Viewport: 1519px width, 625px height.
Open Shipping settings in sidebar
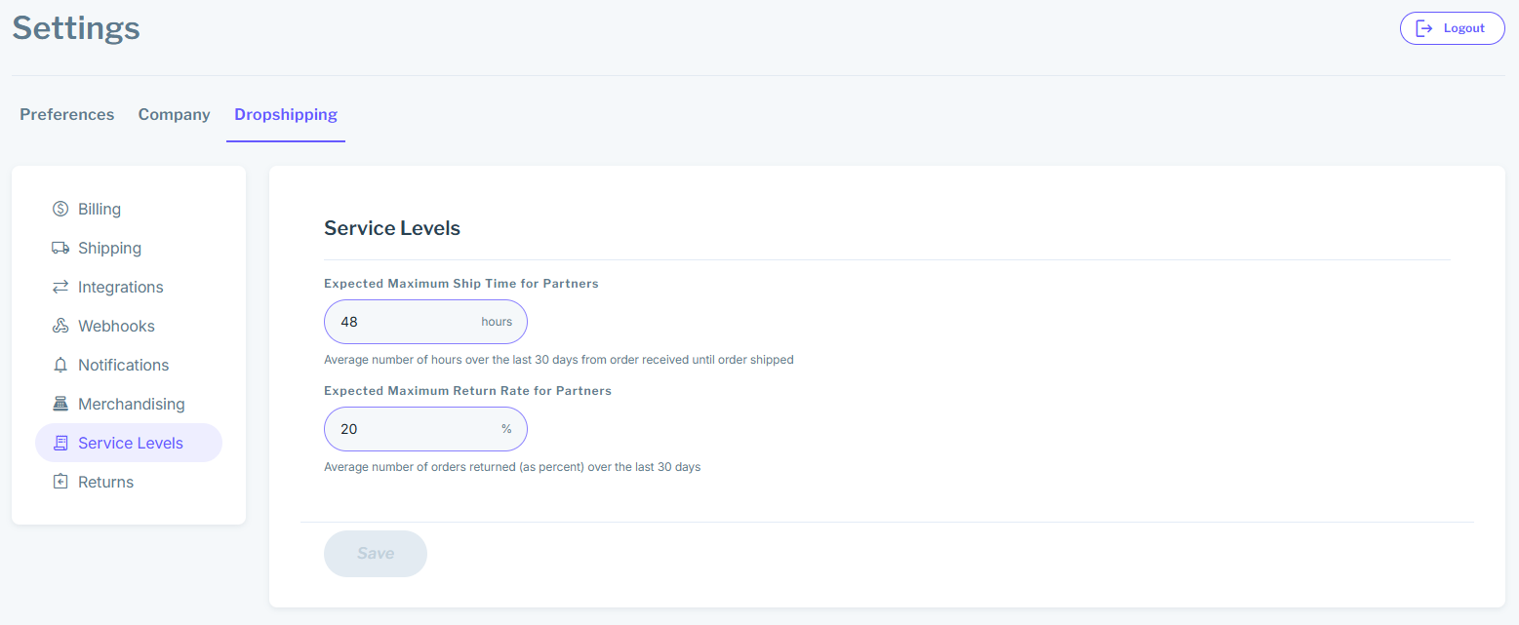(x=109, y=248)
